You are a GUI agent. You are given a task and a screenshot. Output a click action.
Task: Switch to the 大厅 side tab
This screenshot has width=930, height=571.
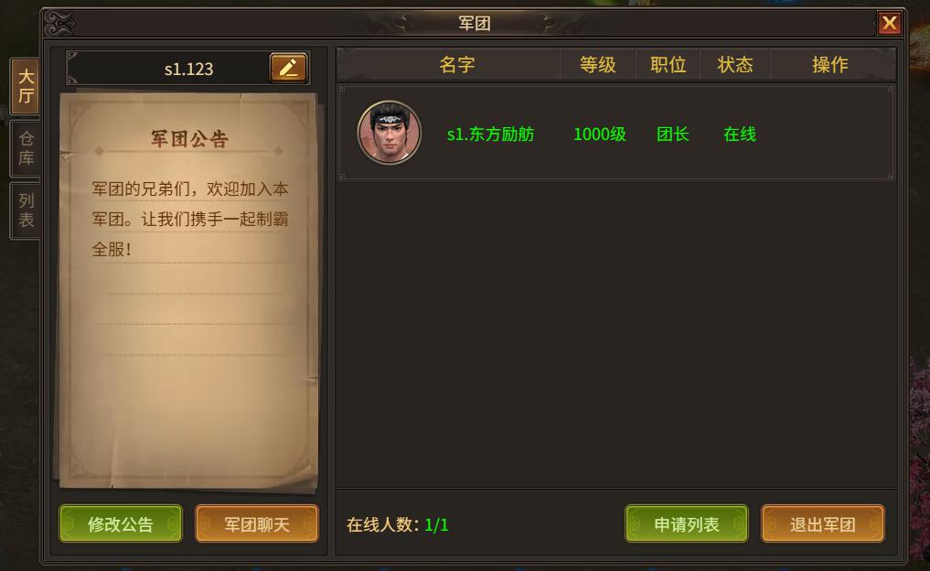click(26, 86)
